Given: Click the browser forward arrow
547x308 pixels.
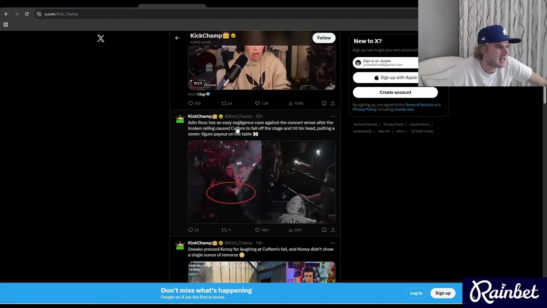Looking at the screenshot, I should [17, 14].
